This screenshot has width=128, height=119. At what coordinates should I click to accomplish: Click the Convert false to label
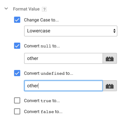pyautogui.click(x=43, y=112)
